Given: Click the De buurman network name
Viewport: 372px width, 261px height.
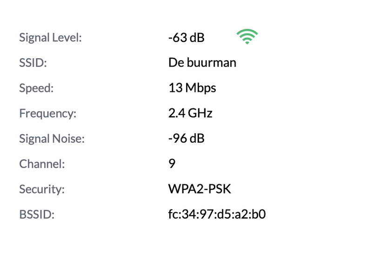Looking at the screenshot, I should (202, 62).
